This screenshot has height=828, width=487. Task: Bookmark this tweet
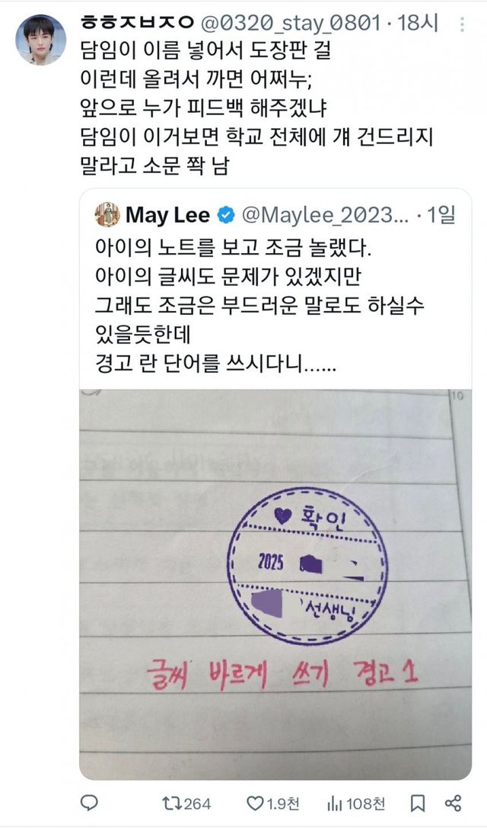[x=418, y=804]
